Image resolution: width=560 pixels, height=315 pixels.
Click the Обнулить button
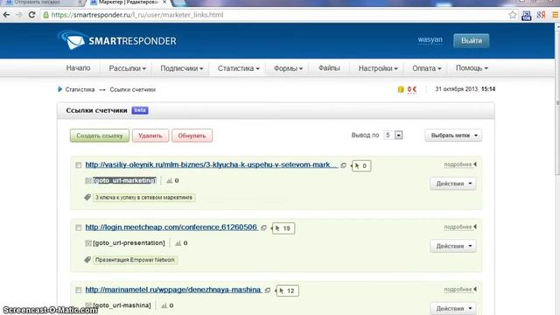192,136
